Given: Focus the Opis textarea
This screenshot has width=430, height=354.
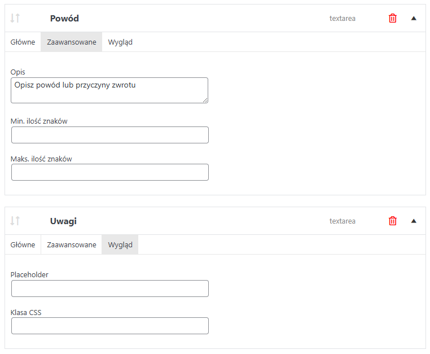Looking at the screenshot, I should coord(109,90).
